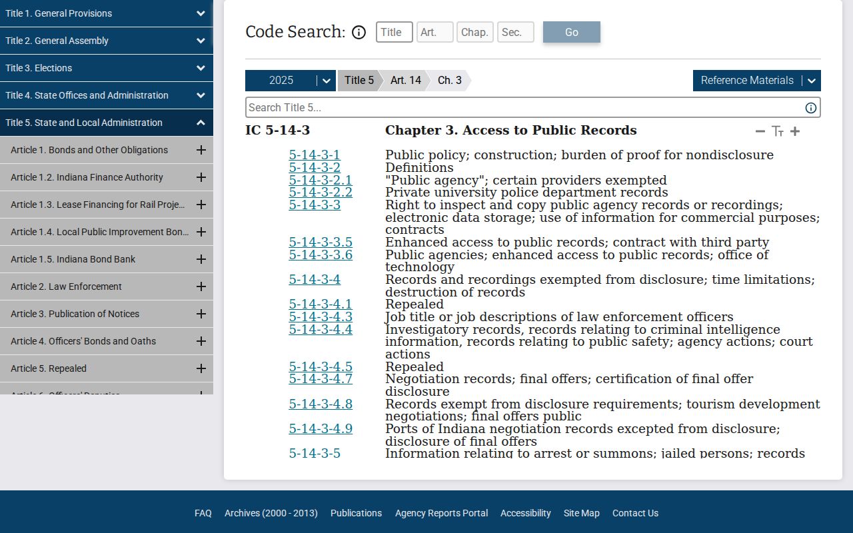The height and width of the screenshot is (533, 853).
Task: Click the info icon in the Search Title 5 box
Action: click(810, 108)
